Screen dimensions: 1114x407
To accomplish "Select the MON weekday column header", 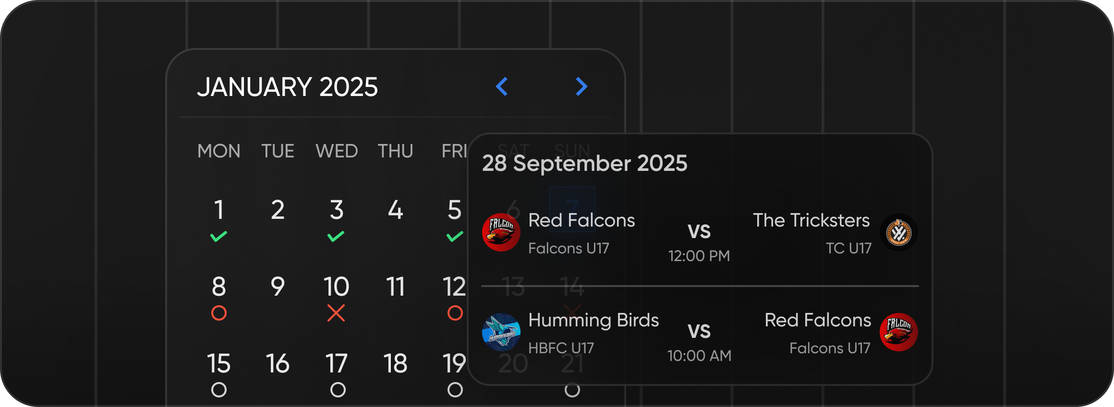I will pyautogui.click(x=218, y=151).
